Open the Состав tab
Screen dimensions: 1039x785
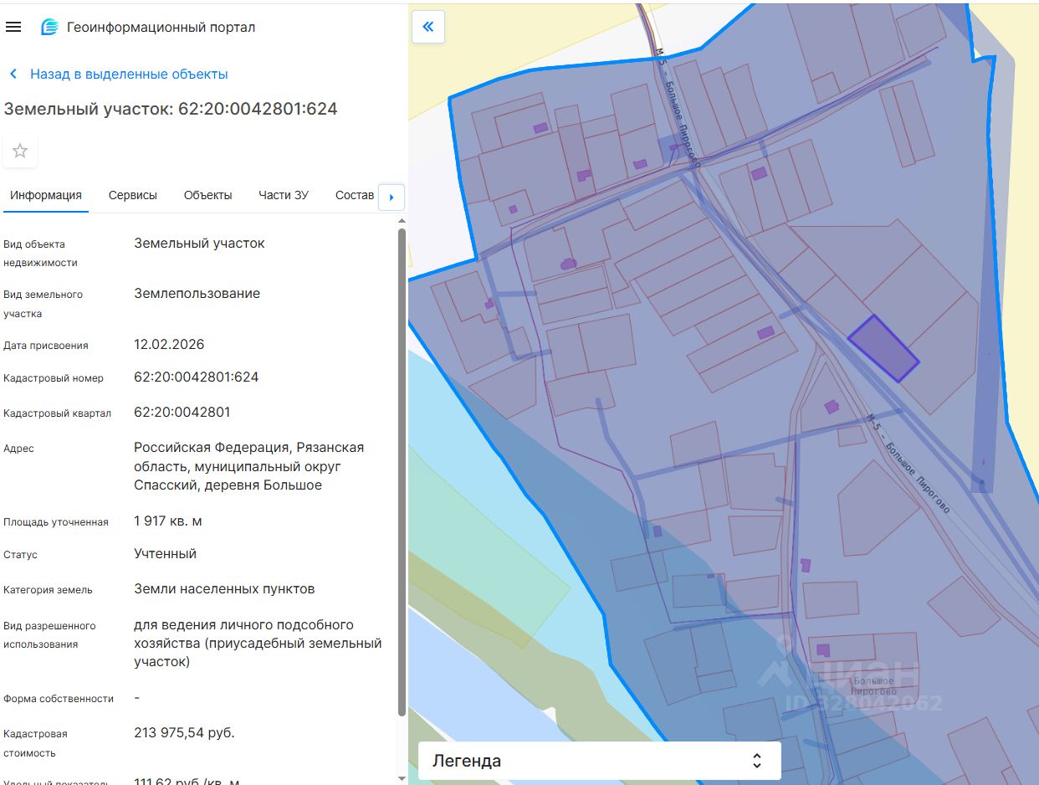(354, 195)
